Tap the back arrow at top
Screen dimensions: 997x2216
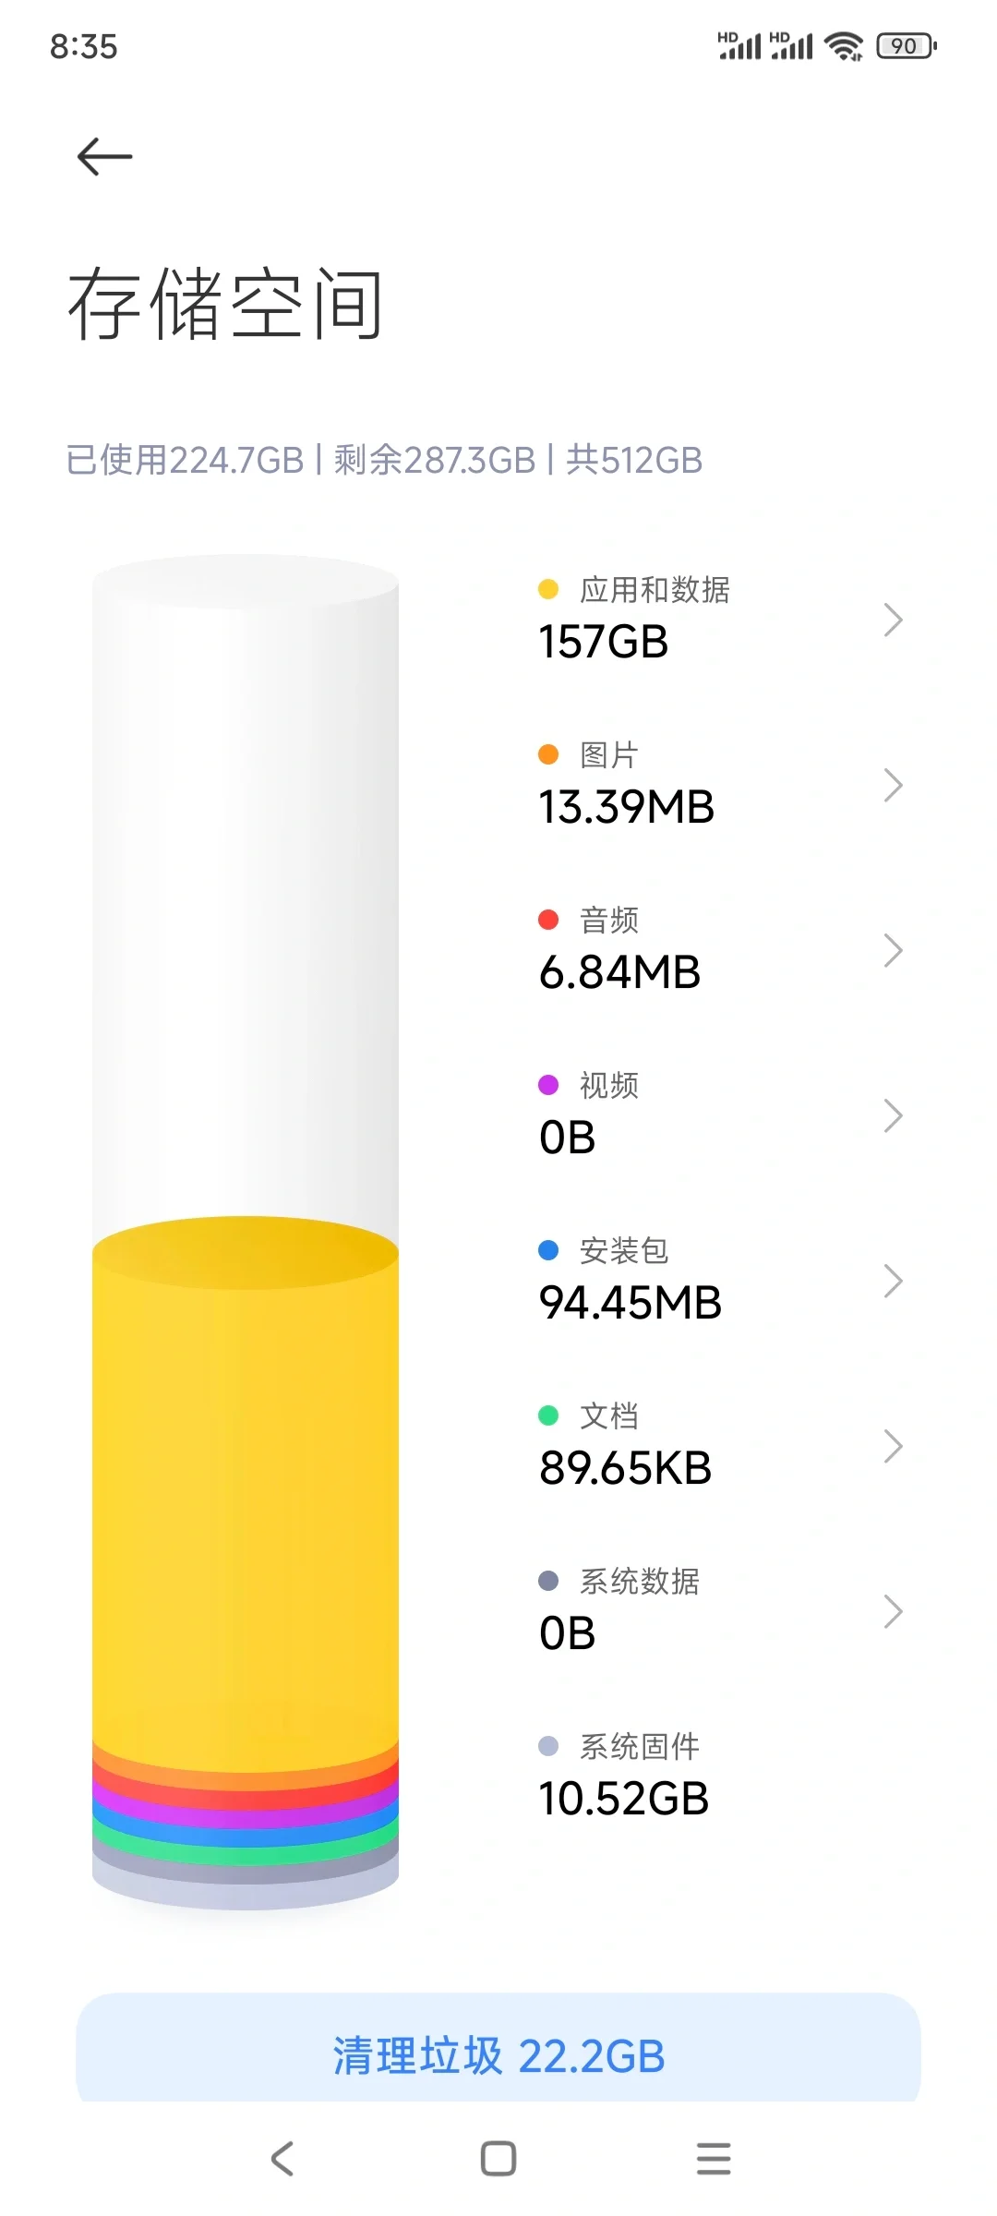[104, 157]
